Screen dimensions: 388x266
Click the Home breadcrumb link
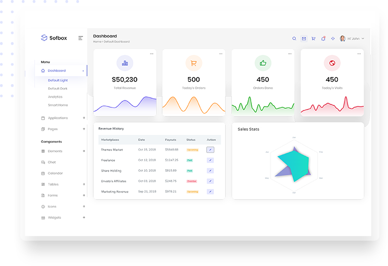[97, 42]
